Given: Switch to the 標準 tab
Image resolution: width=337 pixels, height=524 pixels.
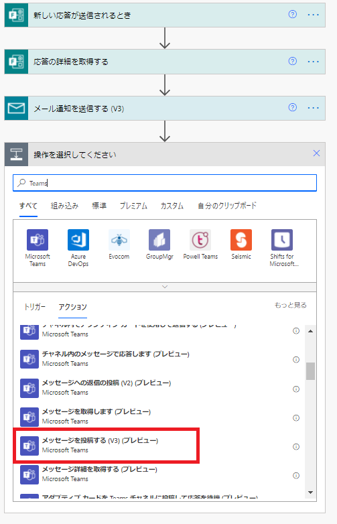Looking at the screenshot, I should tap(99, 206).
